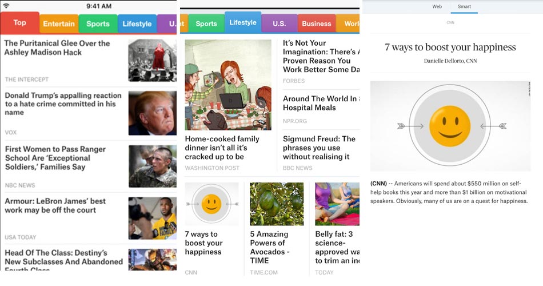Open the home-cooked family dinner illustration
Viewport: 543px width, 286px height.
(x=228, y=85)
